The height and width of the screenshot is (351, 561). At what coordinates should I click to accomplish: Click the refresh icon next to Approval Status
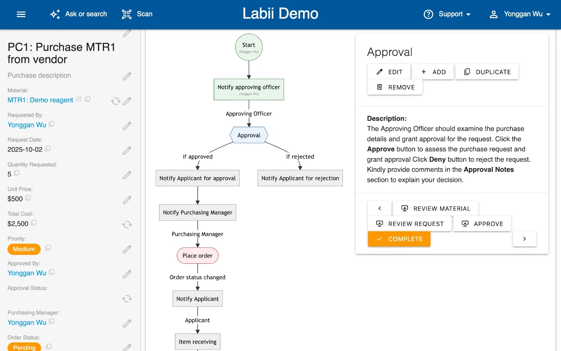pos(127,298)
